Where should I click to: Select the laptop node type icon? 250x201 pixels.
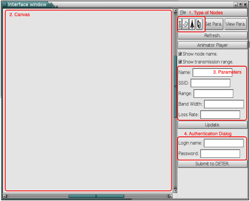(x=186, y=24)
